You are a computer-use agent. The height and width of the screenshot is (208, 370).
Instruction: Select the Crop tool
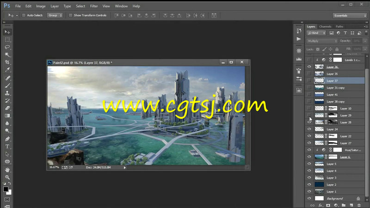tap(7, 62)
